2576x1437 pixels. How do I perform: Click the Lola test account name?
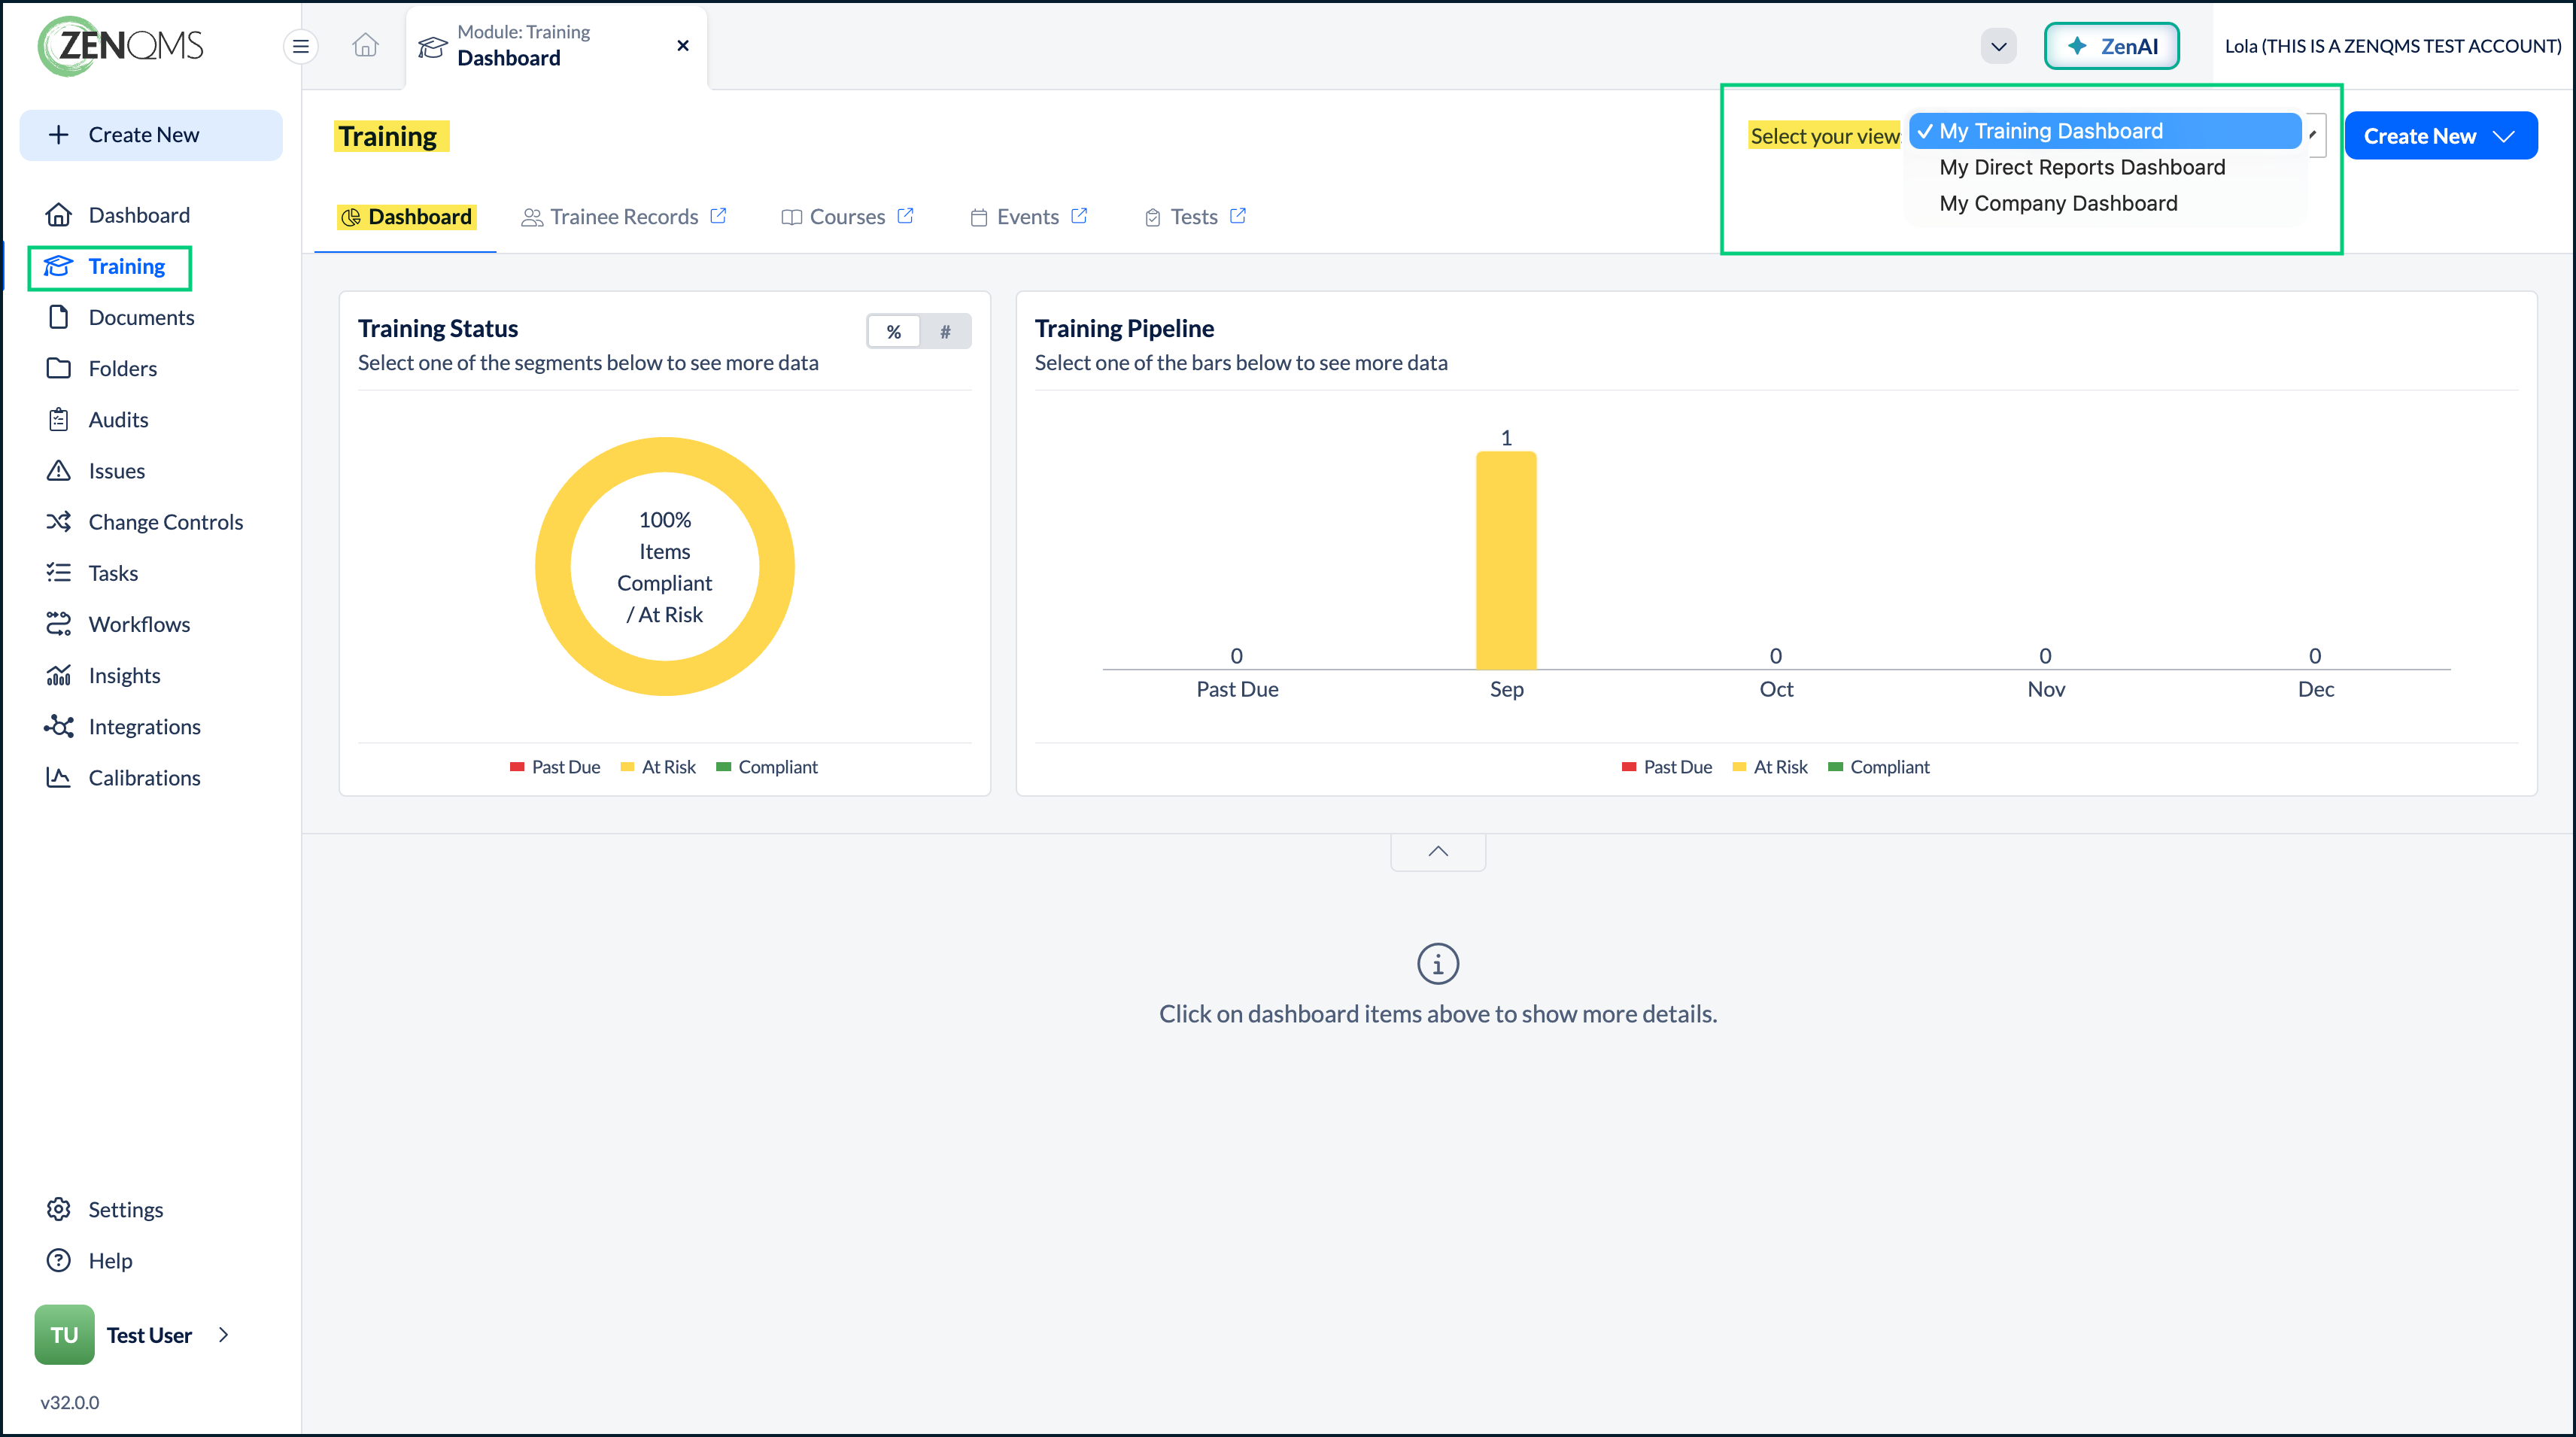2392,46
